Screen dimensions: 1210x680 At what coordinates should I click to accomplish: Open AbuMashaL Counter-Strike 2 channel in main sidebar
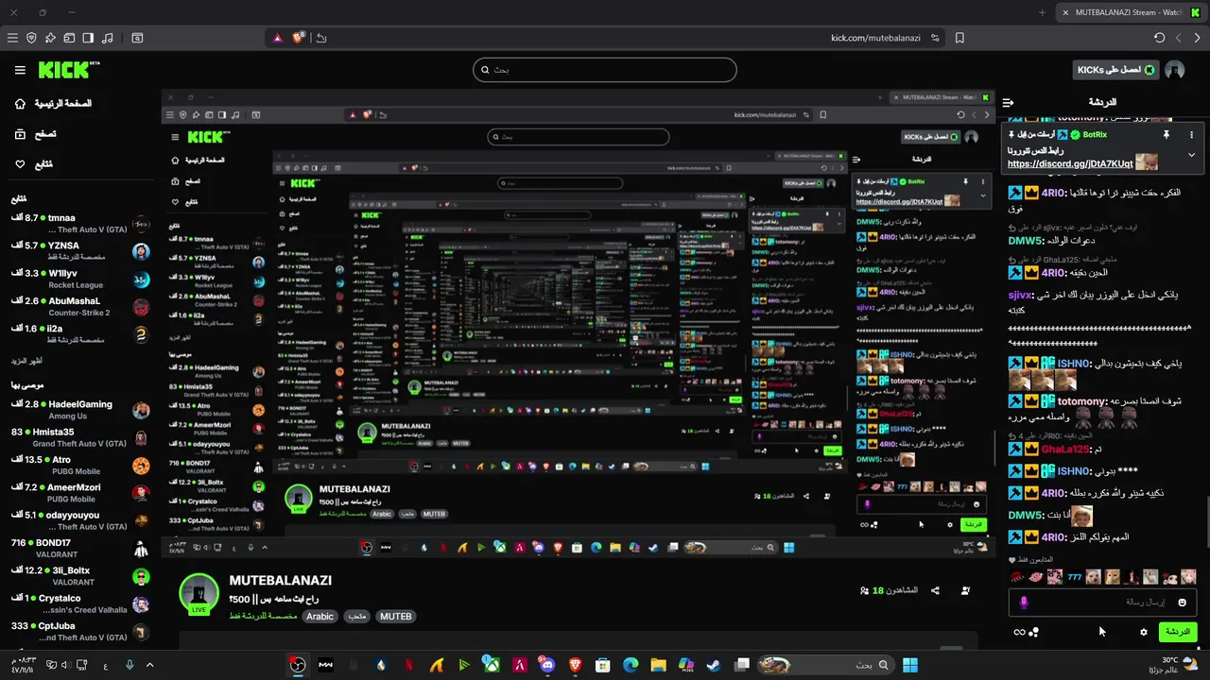(x=80, y=307)
